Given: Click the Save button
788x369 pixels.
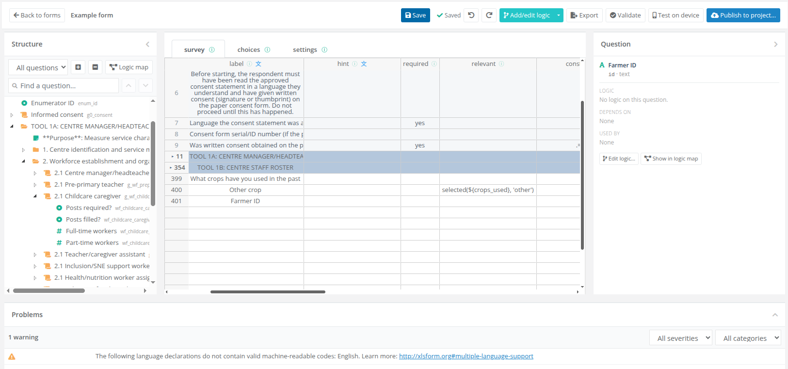Looking at the screenshot, I should pos(415,15).
